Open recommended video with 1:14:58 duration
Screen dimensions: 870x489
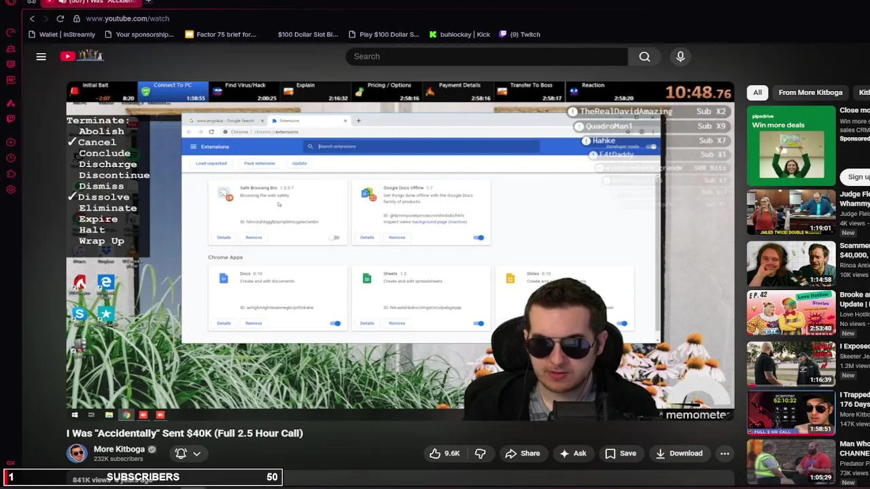click(x=790, y=264)
